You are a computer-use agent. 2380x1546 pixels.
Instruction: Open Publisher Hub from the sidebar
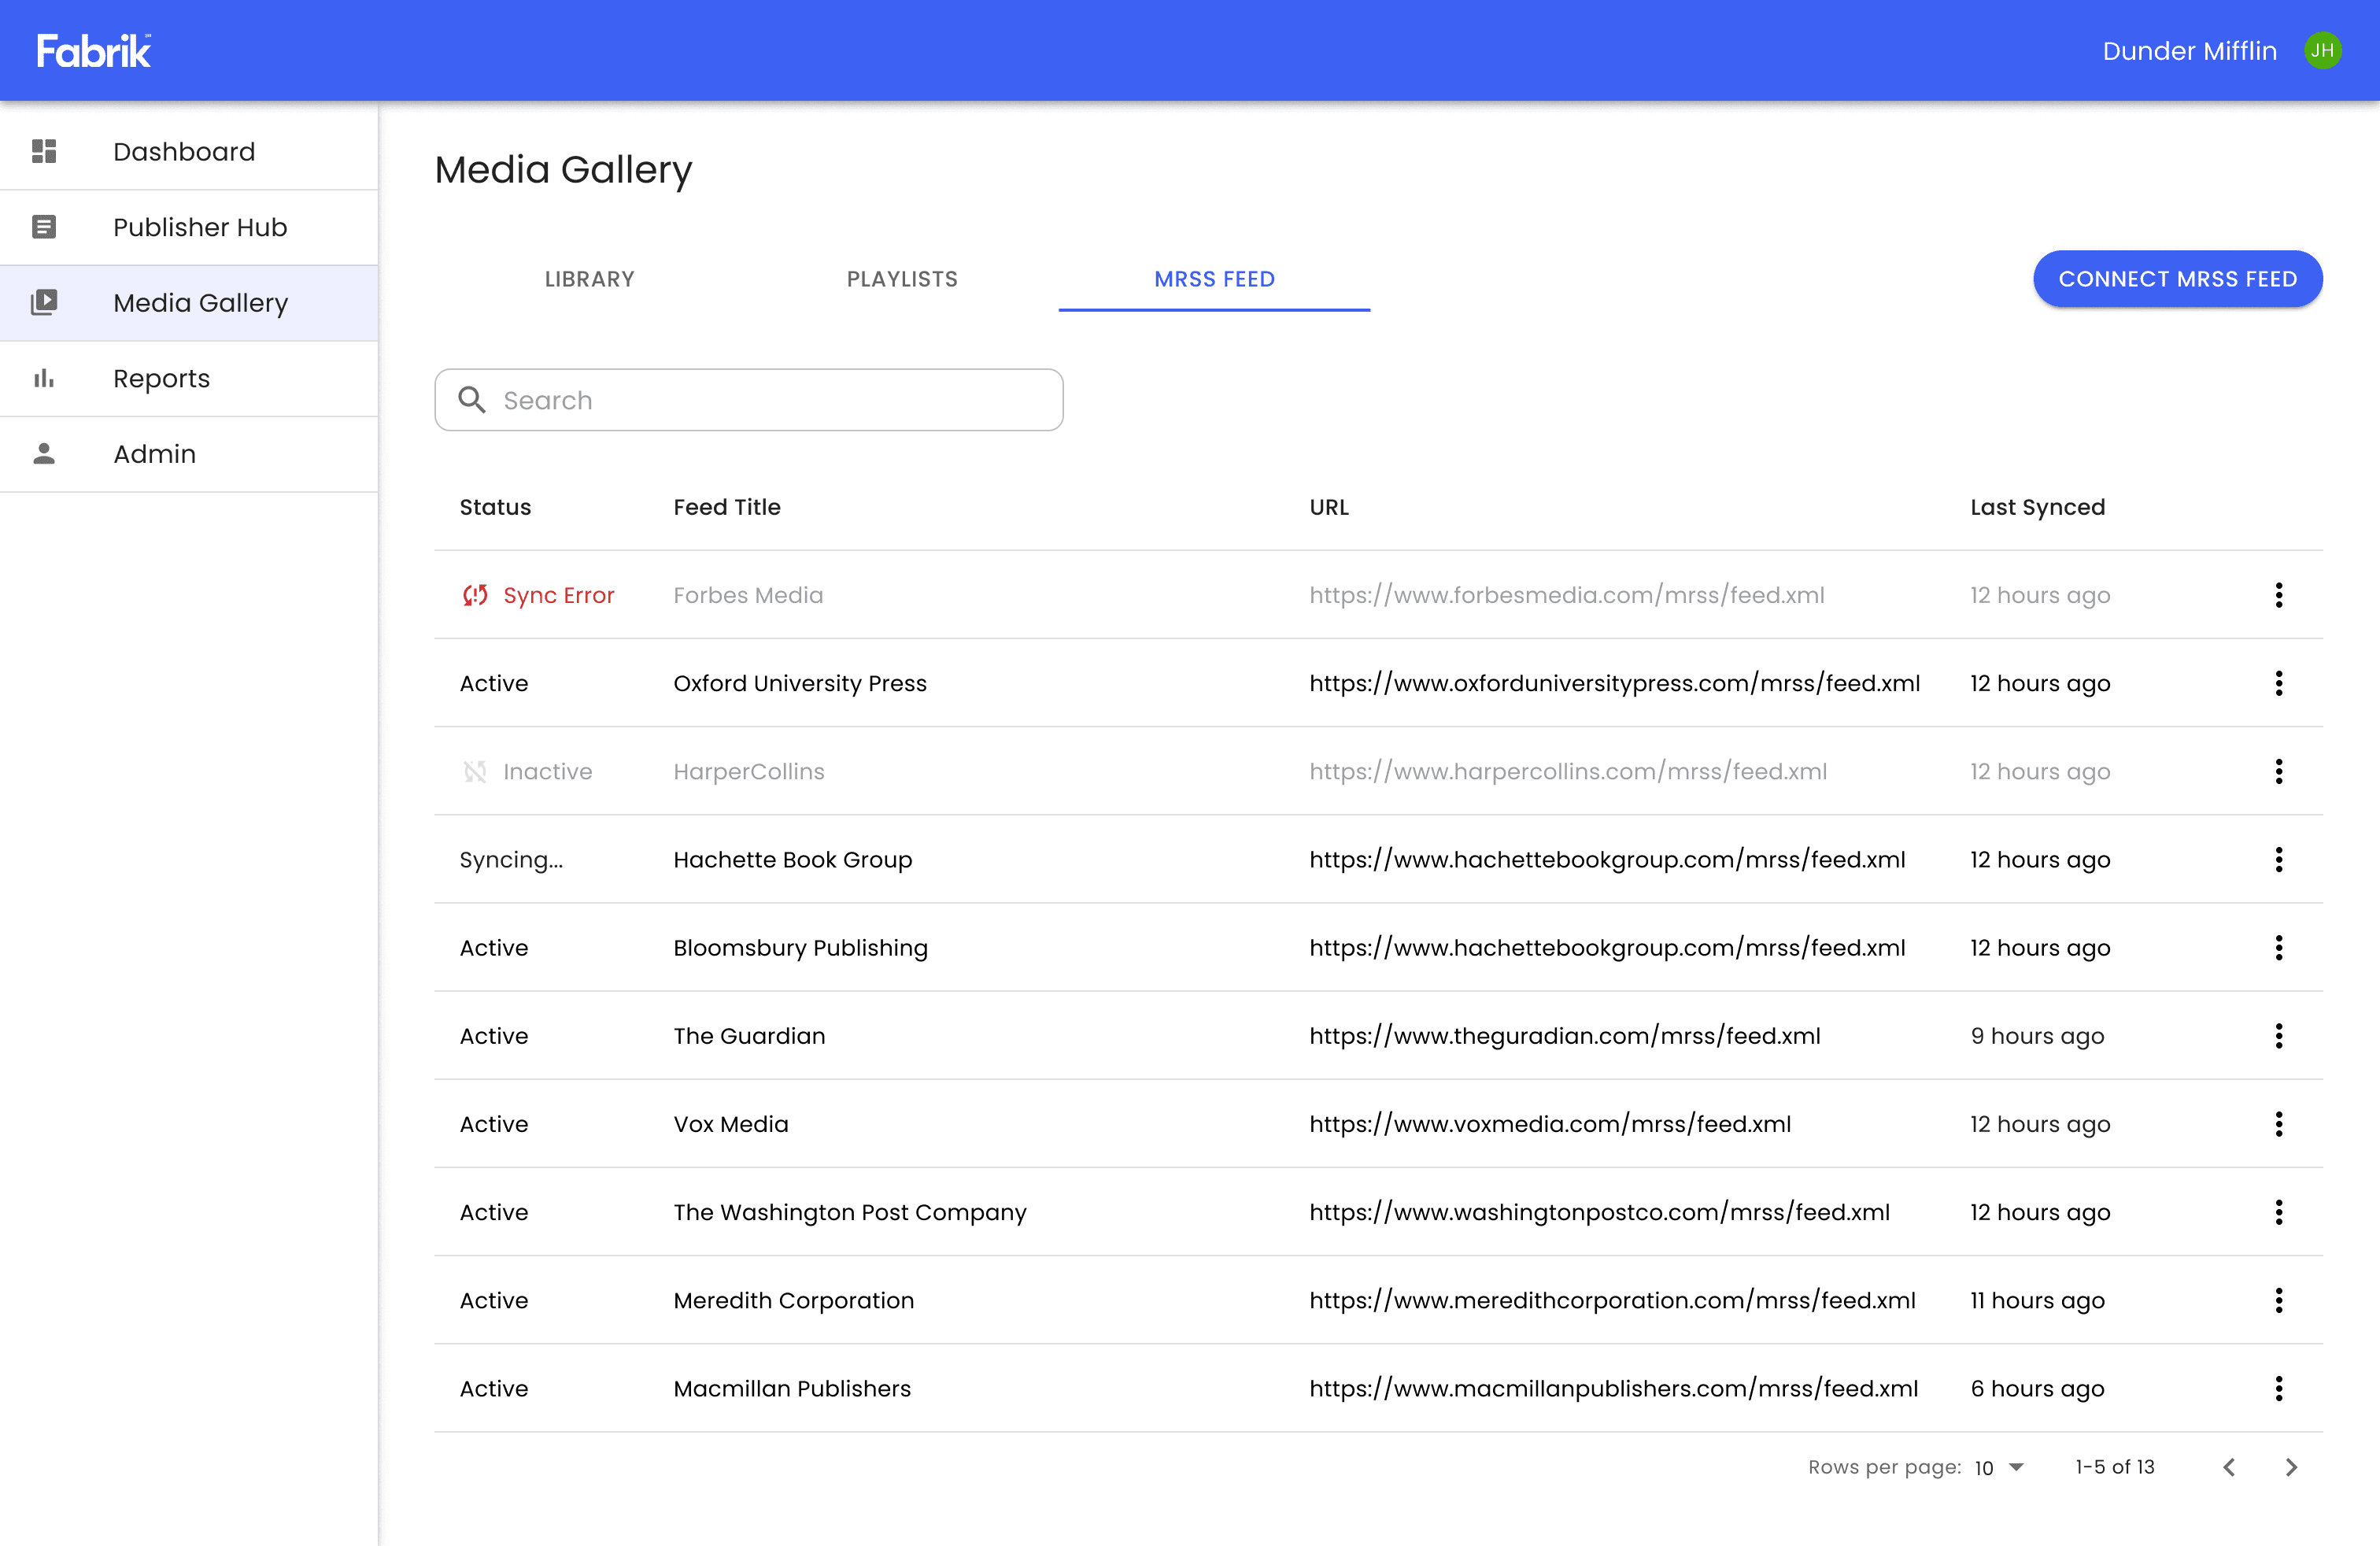[x=189, y=227]
